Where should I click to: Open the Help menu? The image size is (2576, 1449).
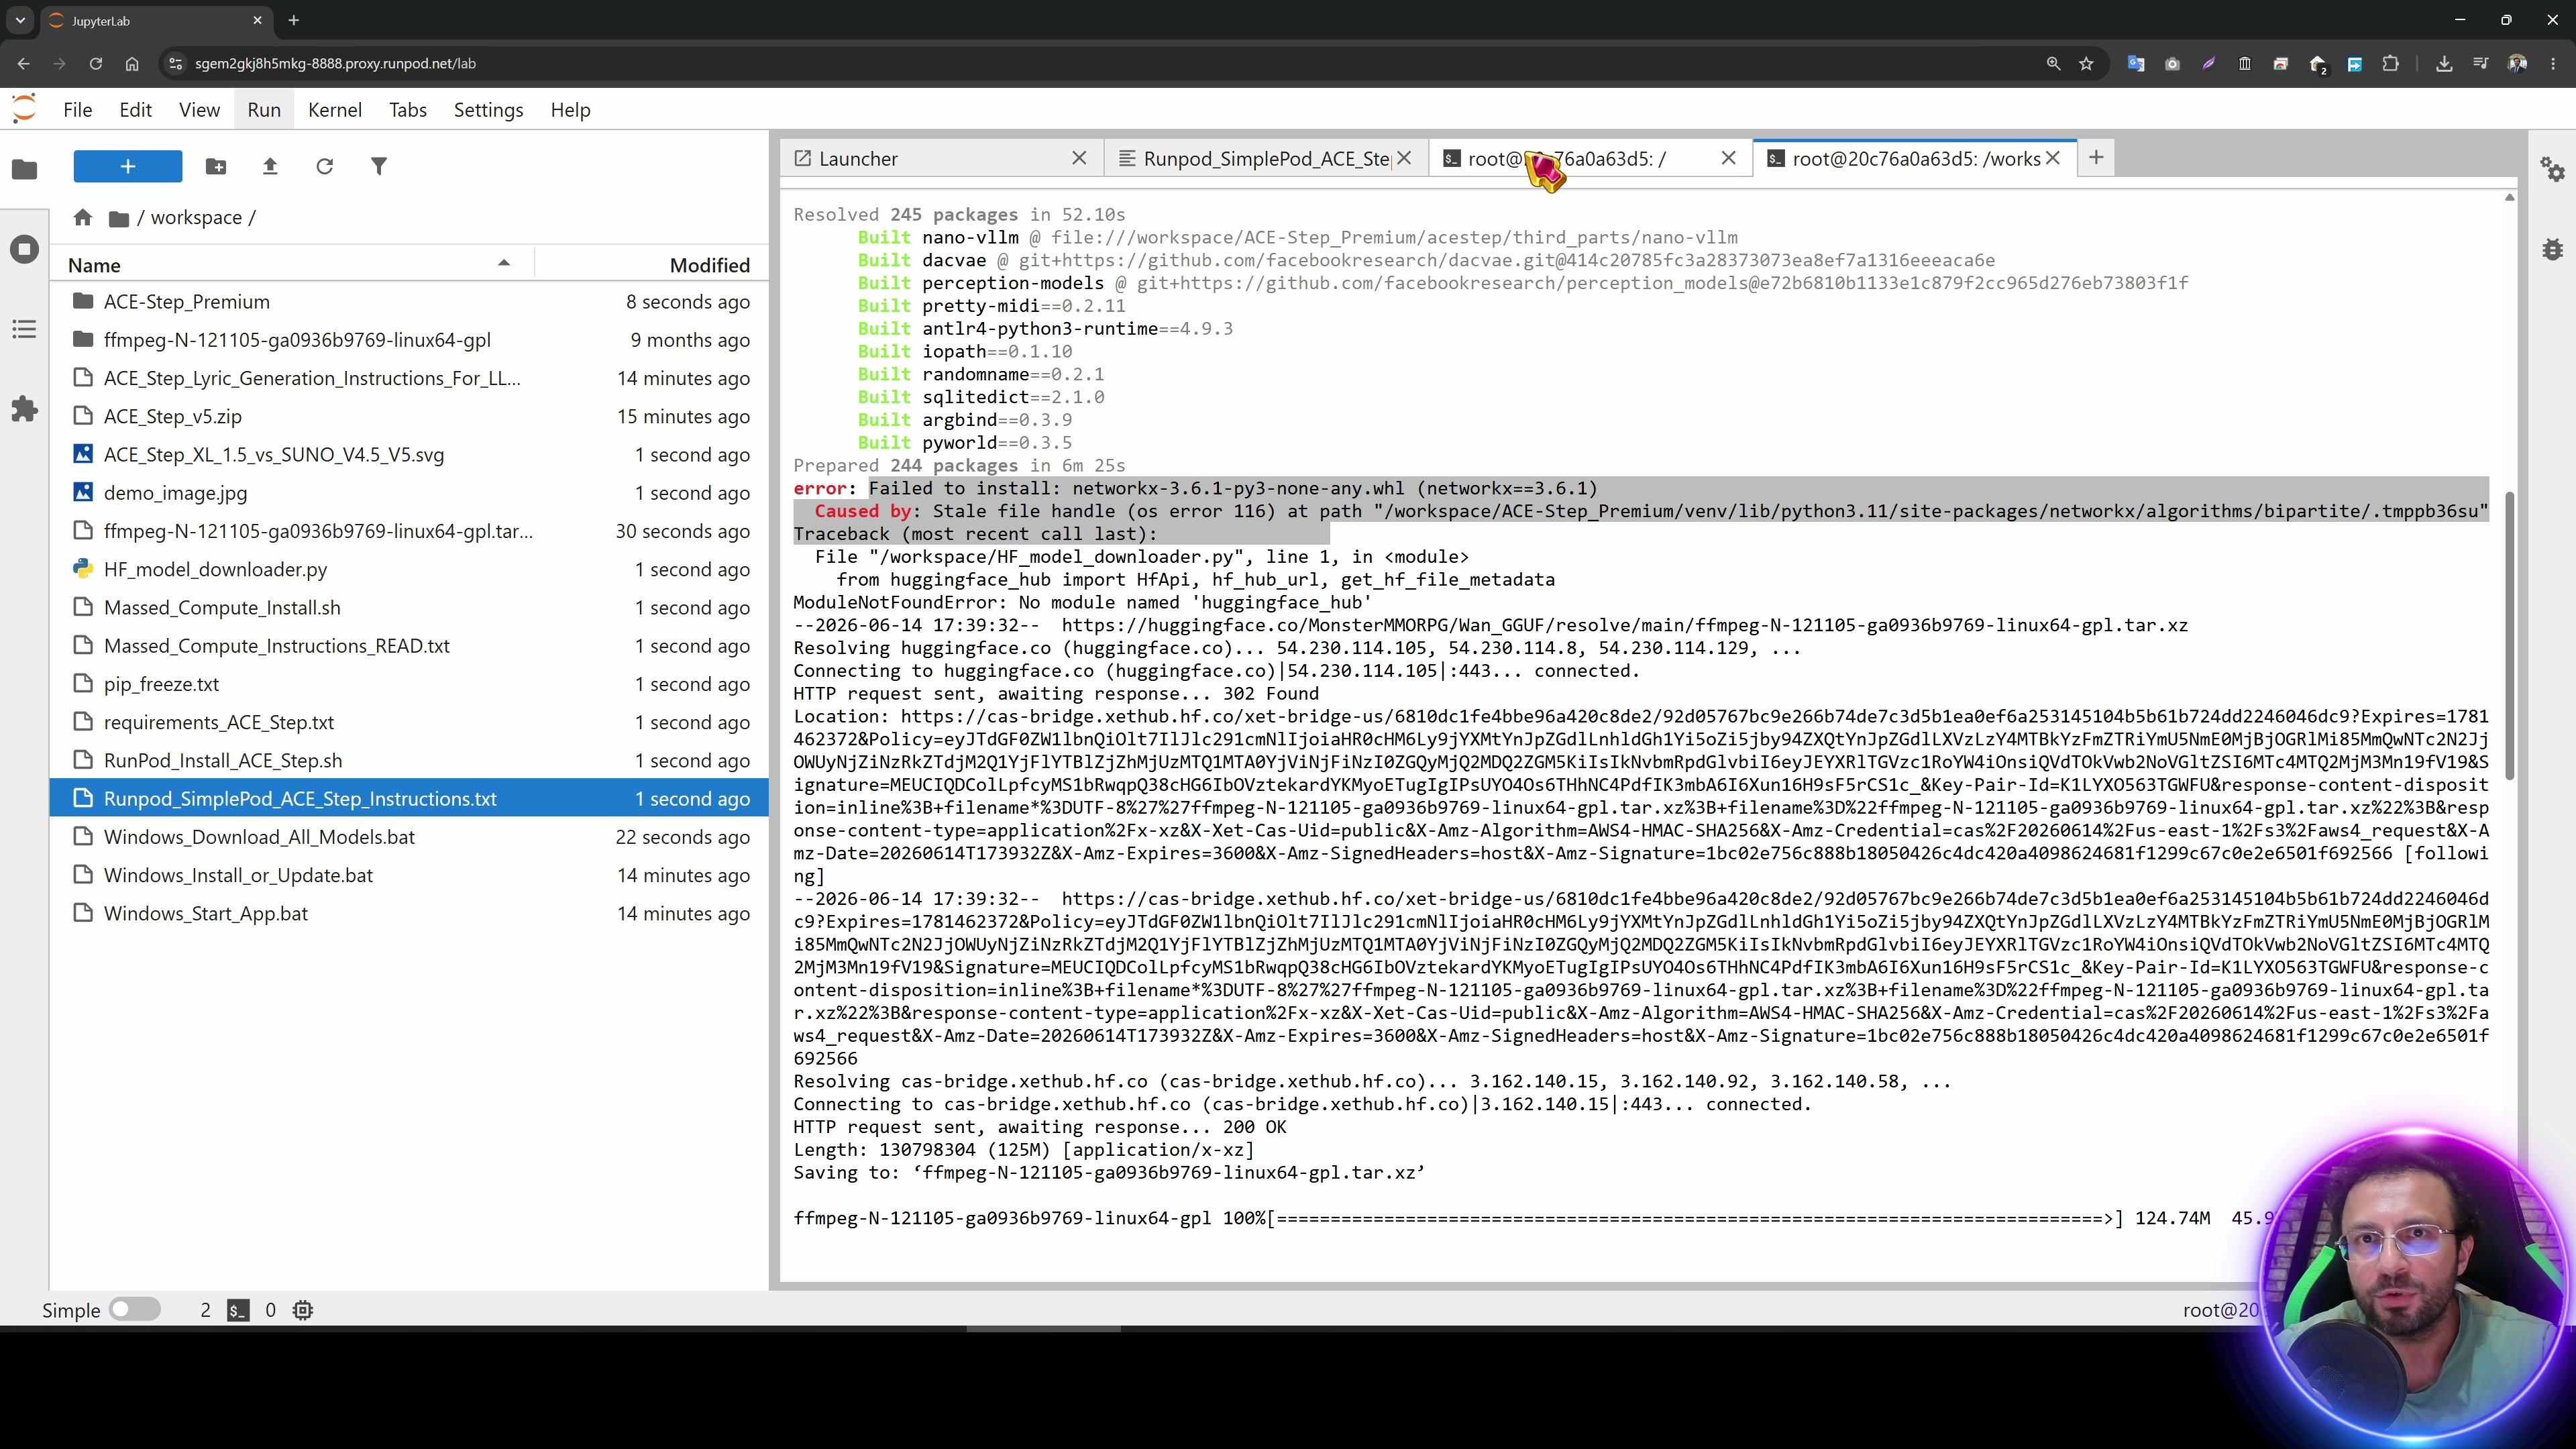point(570,110)
